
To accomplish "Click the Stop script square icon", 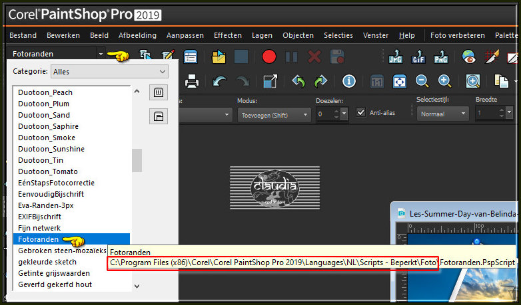I will click(x=241, y=56).
